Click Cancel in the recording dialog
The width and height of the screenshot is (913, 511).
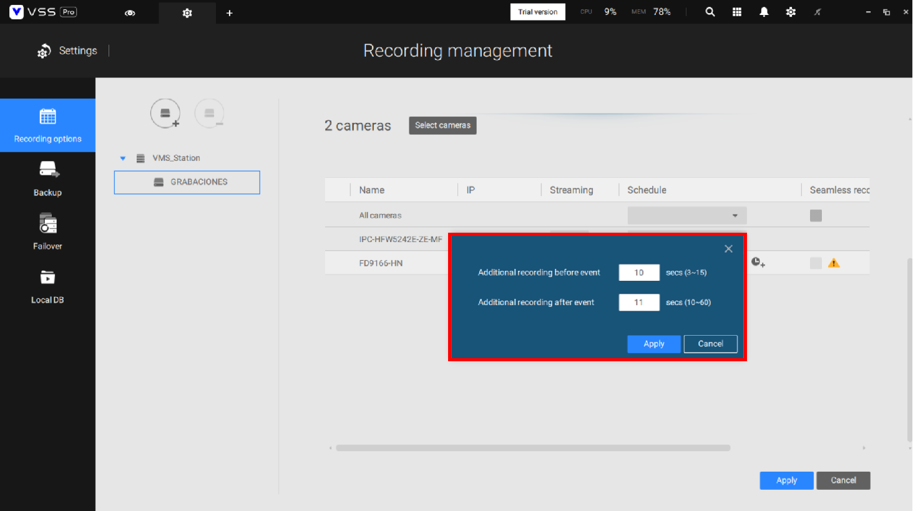click(x=710, y=344)
